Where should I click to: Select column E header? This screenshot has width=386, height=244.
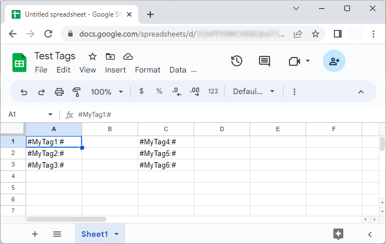click(278, 129)
